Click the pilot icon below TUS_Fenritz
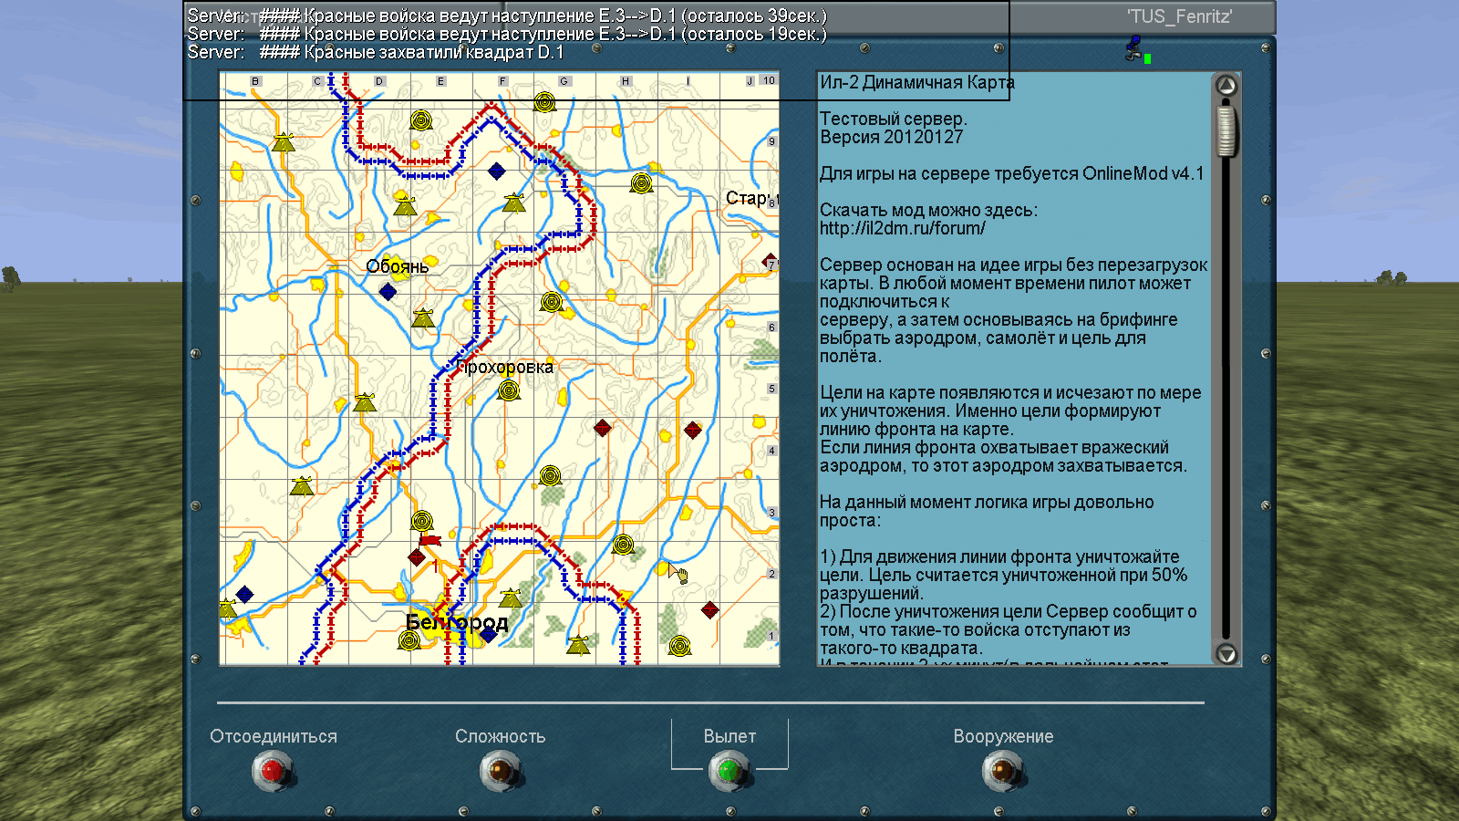The height and width of the screenshot is (821, 1459). pos(1133,49)
